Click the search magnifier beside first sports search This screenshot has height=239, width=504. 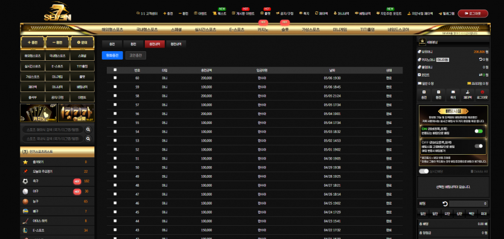(88, 130)
